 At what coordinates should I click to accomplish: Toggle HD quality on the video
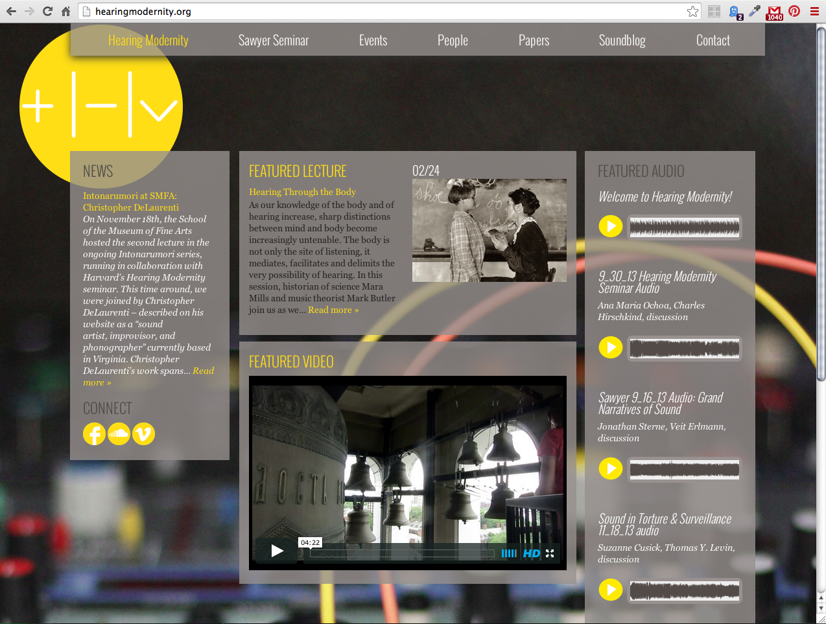(532, 553)
